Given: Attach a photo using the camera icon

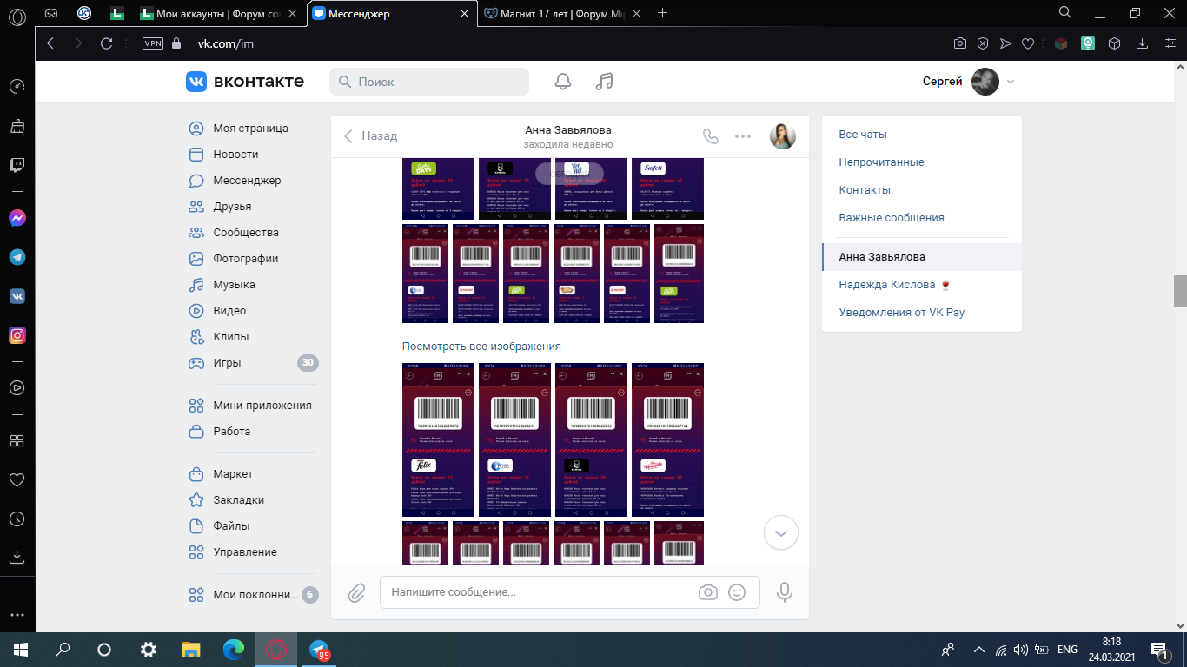Looking at the screenshot, I should [x=708, y=592].
